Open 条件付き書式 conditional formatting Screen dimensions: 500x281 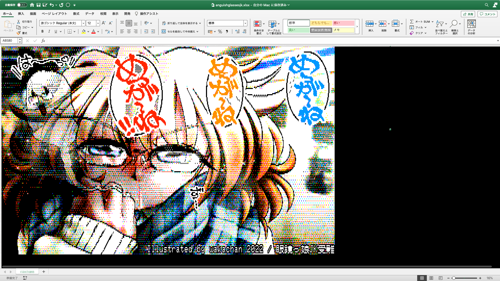pyautogui.click(x=259, y=27)
